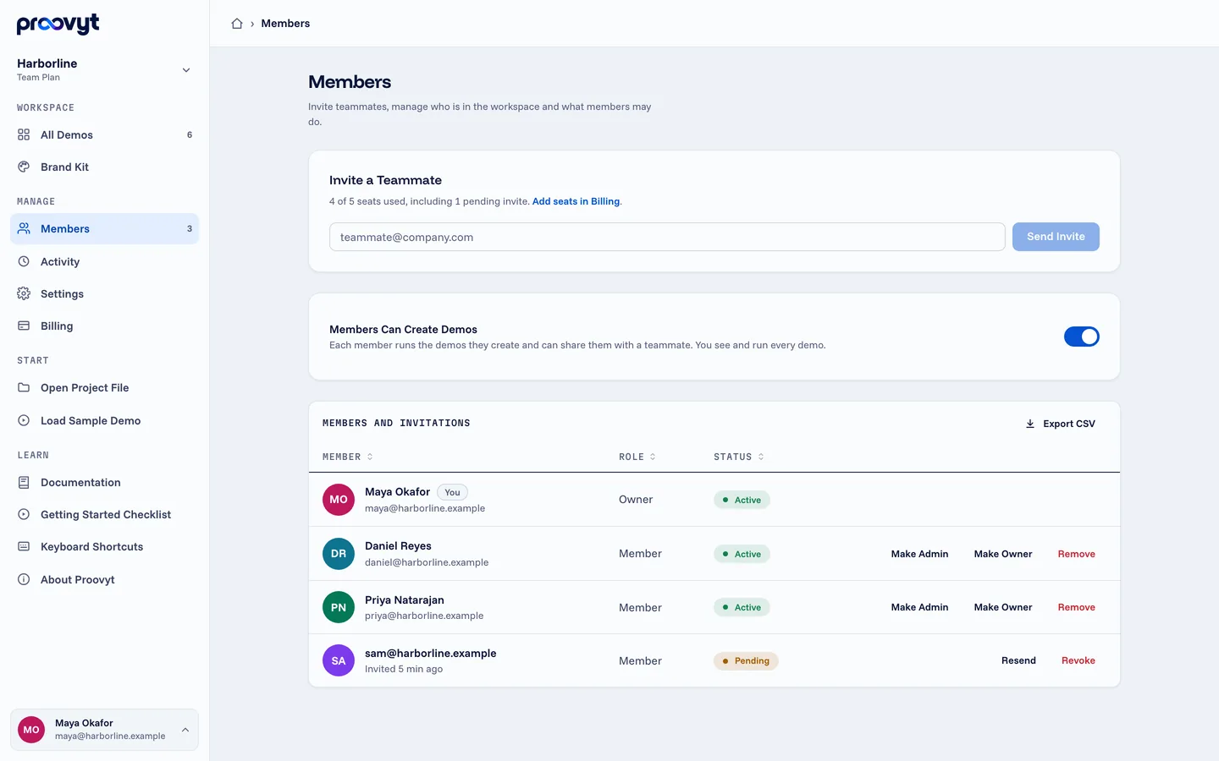Click the Activity clock icon
Image resolution: width=1219 pixels, height=761 pixels.
24,261
